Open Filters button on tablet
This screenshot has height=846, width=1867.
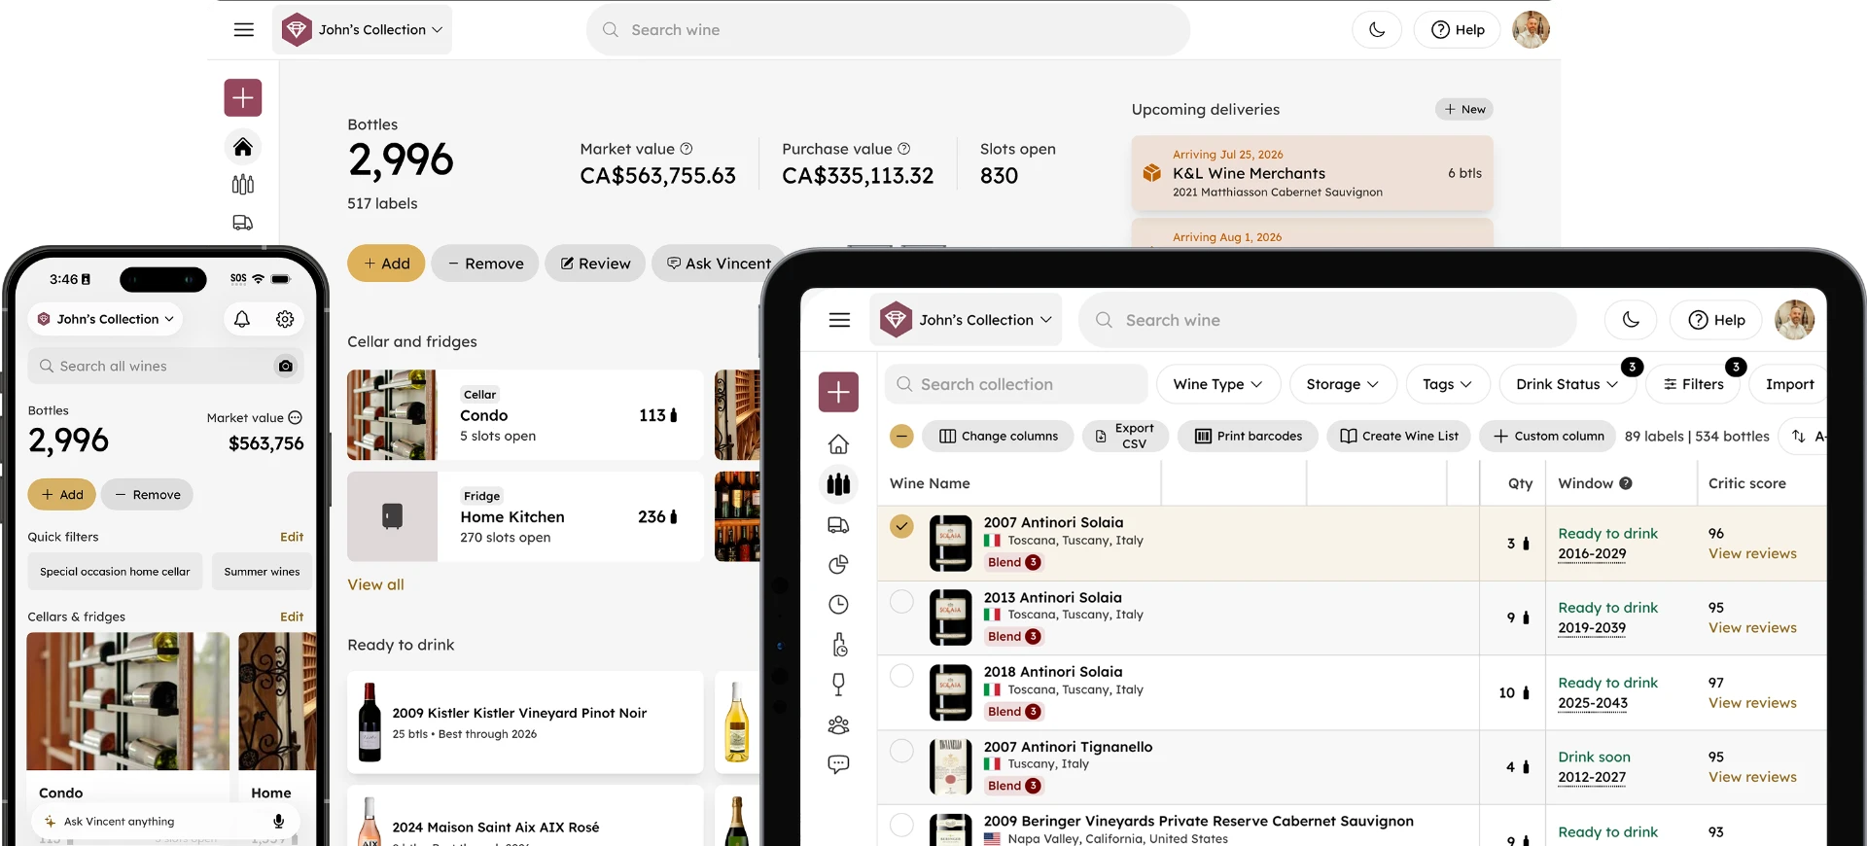[x=1694, y=384]
